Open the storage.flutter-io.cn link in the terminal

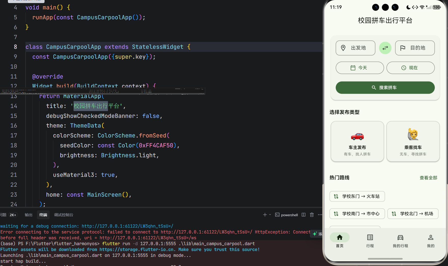click(x=137, y=249)
